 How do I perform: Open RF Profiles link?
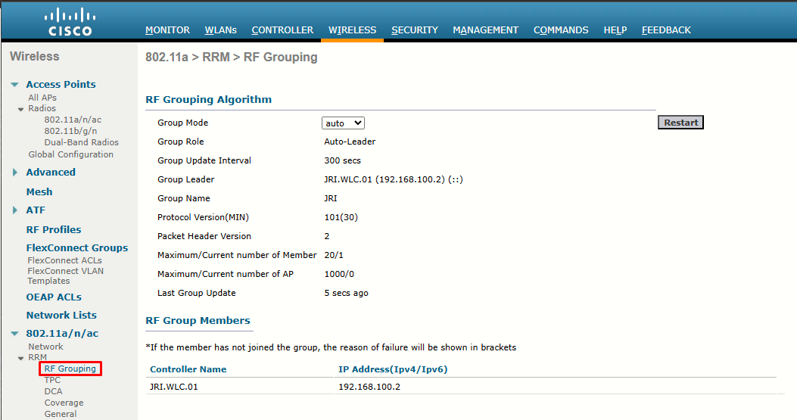click(x=54, y=229)
